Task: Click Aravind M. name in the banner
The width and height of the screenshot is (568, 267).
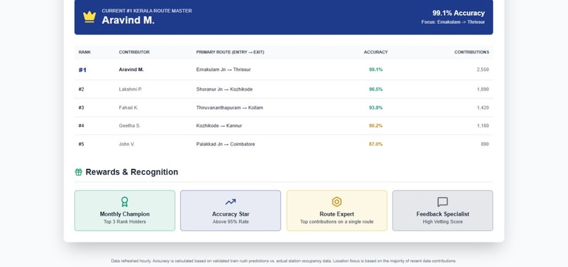Action: point(128,20)
